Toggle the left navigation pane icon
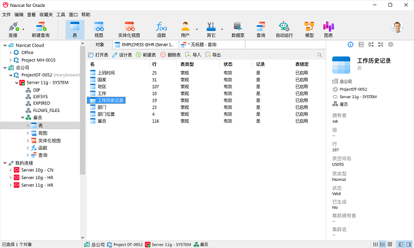414x248 pixels. pyautogui.click(x=401, y=245)
